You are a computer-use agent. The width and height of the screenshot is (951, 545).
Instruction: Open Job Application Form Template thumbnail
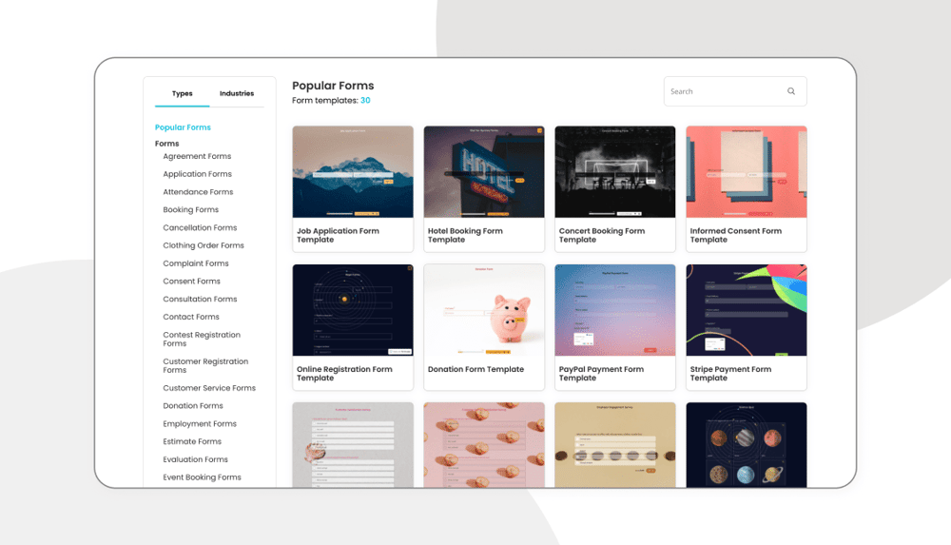(x=353, y=172)
